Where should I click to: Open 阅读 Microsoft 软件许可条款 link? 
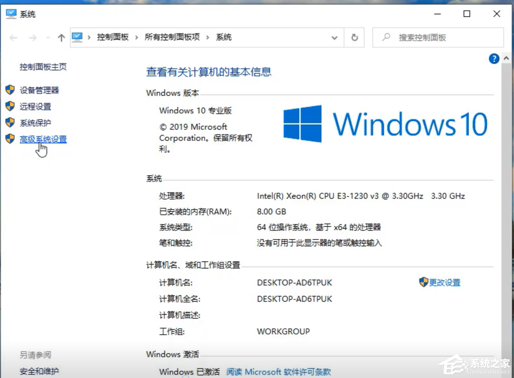tap(278, 372)
